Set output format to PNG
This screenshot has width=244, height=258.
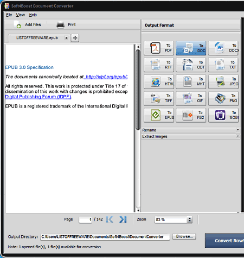[x=223, y=98]
